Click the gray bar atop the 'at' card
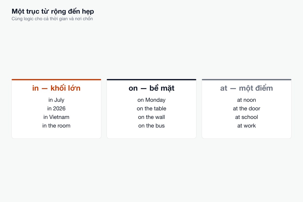The height and width of the screenshot is (202, 303). 246,80
